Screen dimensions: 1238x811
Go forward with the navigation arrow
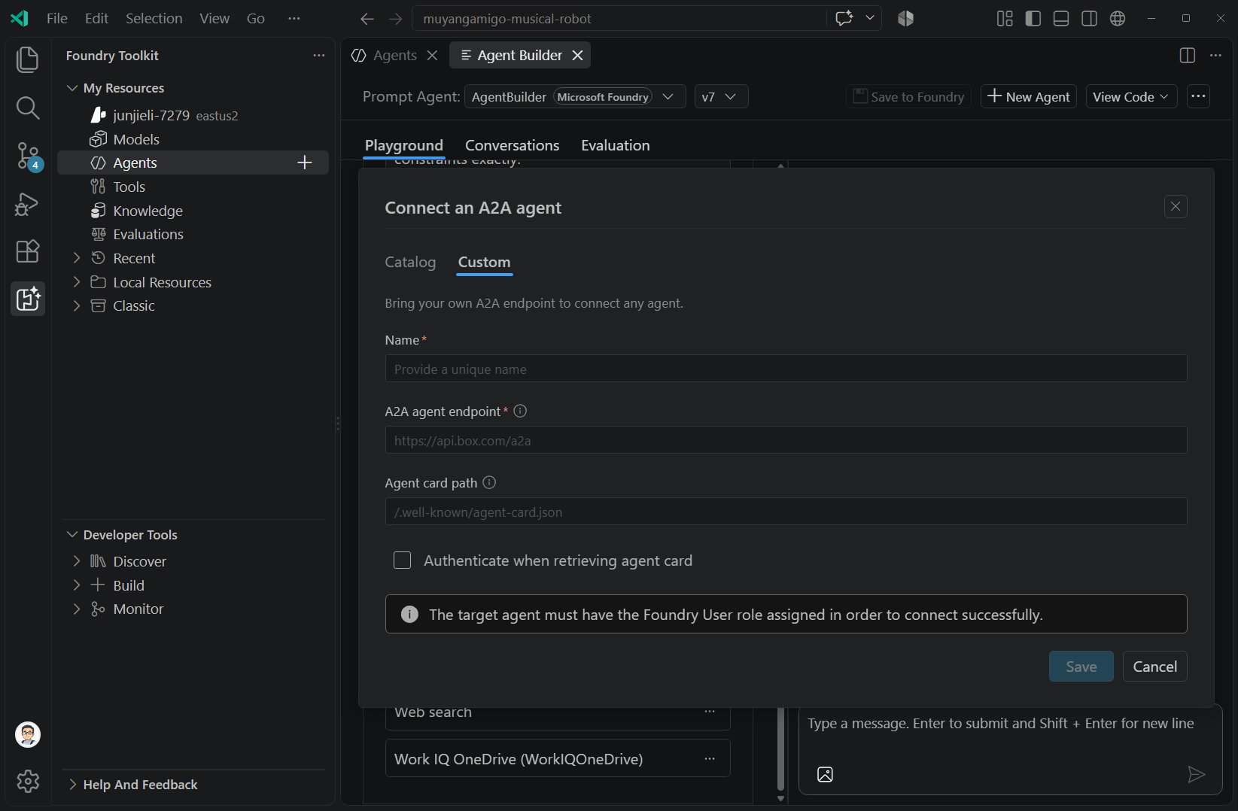point(396,19)
